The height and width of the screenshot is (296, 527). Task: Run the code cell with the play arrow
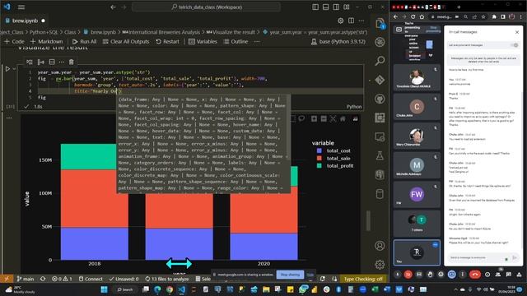coord(7,69)
